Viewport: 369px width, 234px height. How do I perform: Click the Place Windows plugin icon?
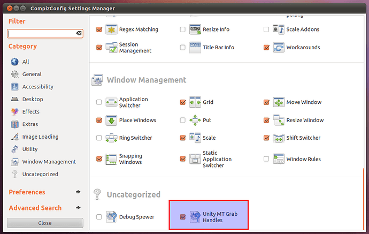[x=111, y=120]
